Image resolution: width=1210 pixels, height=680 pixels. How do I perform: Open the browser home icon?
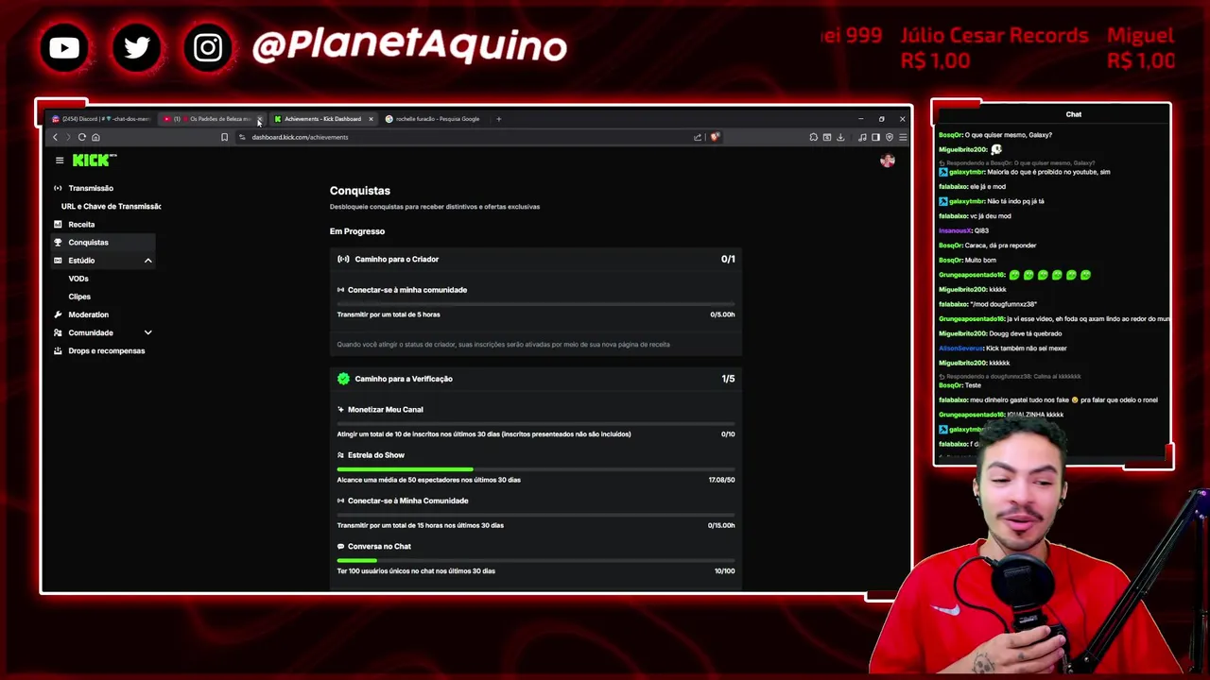95,137
